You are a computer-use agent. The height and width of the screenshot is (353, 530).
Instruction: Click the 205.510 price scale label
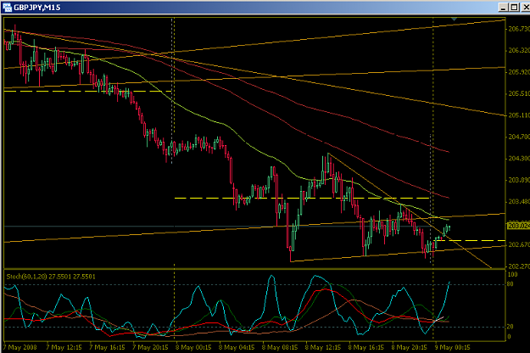[519, 93]
